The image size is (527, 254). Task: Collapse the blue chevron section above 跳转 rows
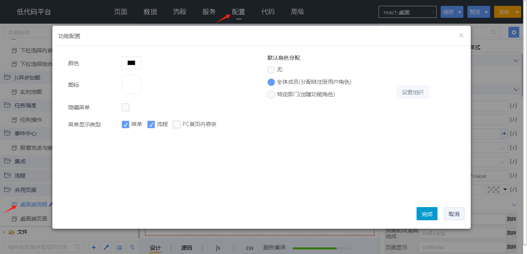click(514, 204)
